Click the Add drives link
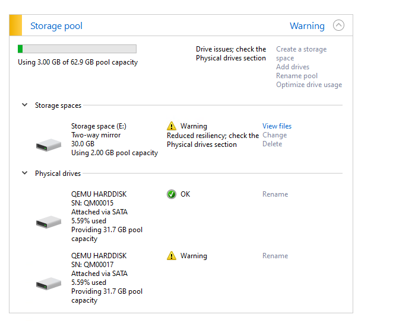Image resolution: width=412 pixels, height=321 pixels. click(293, 67)
